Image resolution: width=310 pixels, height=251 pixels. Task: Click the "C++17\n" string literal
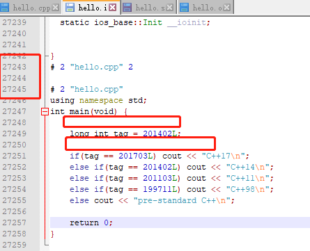click(x=224, y=156)
